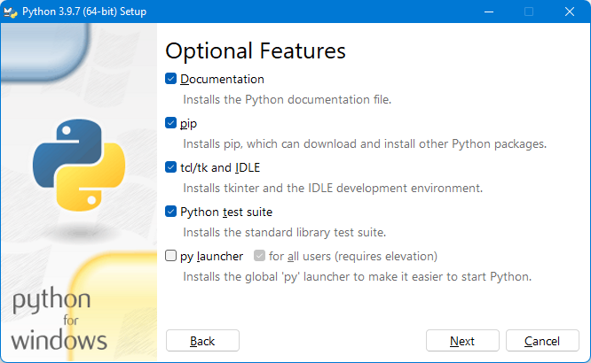Uncheck the tcl/tk and IDLE checkbox

point(170,167)
